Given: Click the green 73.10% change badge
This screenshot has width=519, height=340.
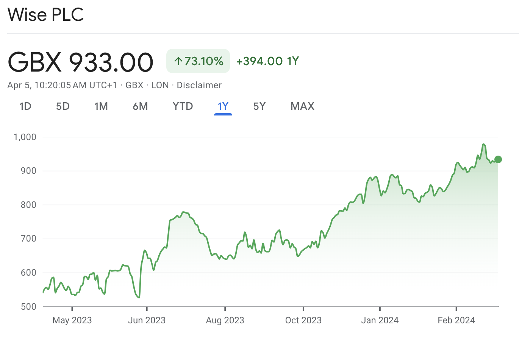Looking at the screenshot, I should point(198,61).
